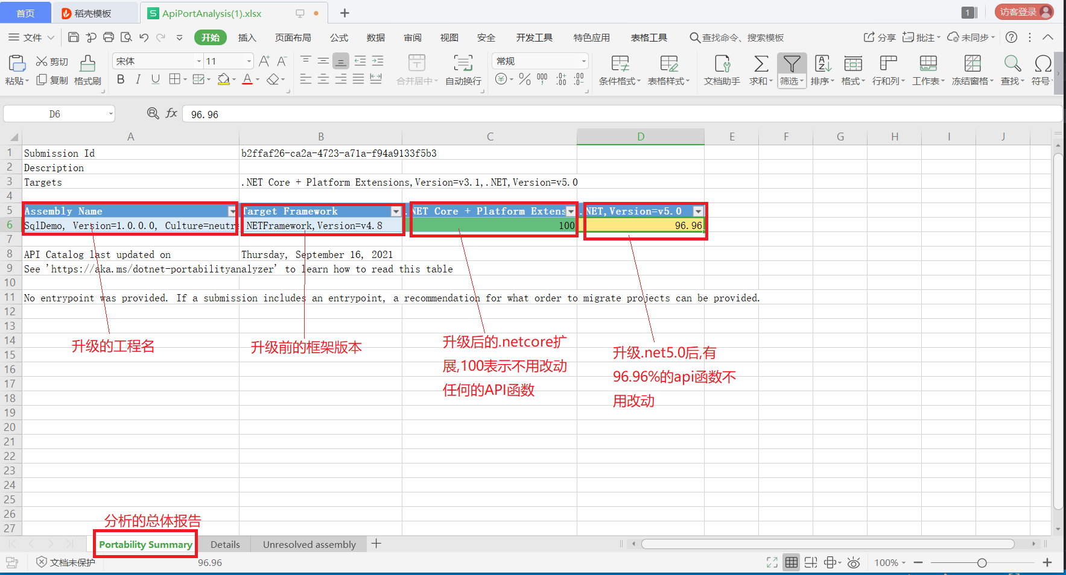Screen dimensions: 1066x575
Task: Click the search command box (查找命令)
Action: (x=737, y=37)
